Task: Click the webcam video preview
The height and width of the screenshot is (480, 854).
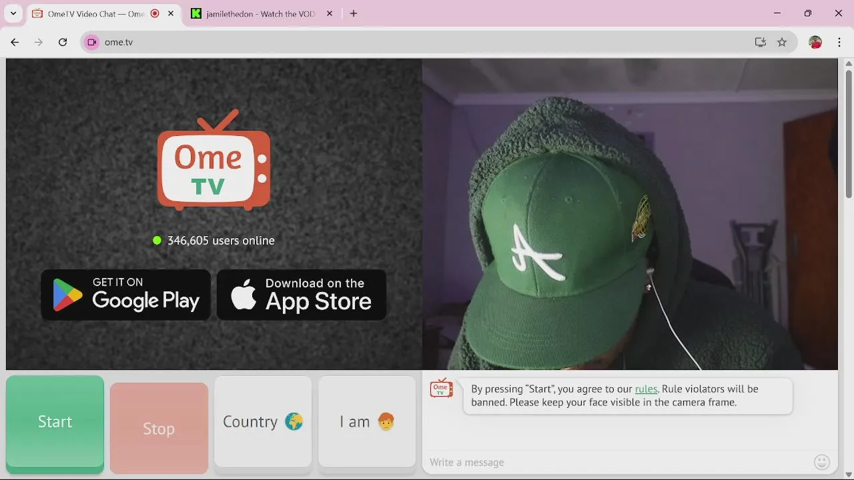Action: pos(630,214)
